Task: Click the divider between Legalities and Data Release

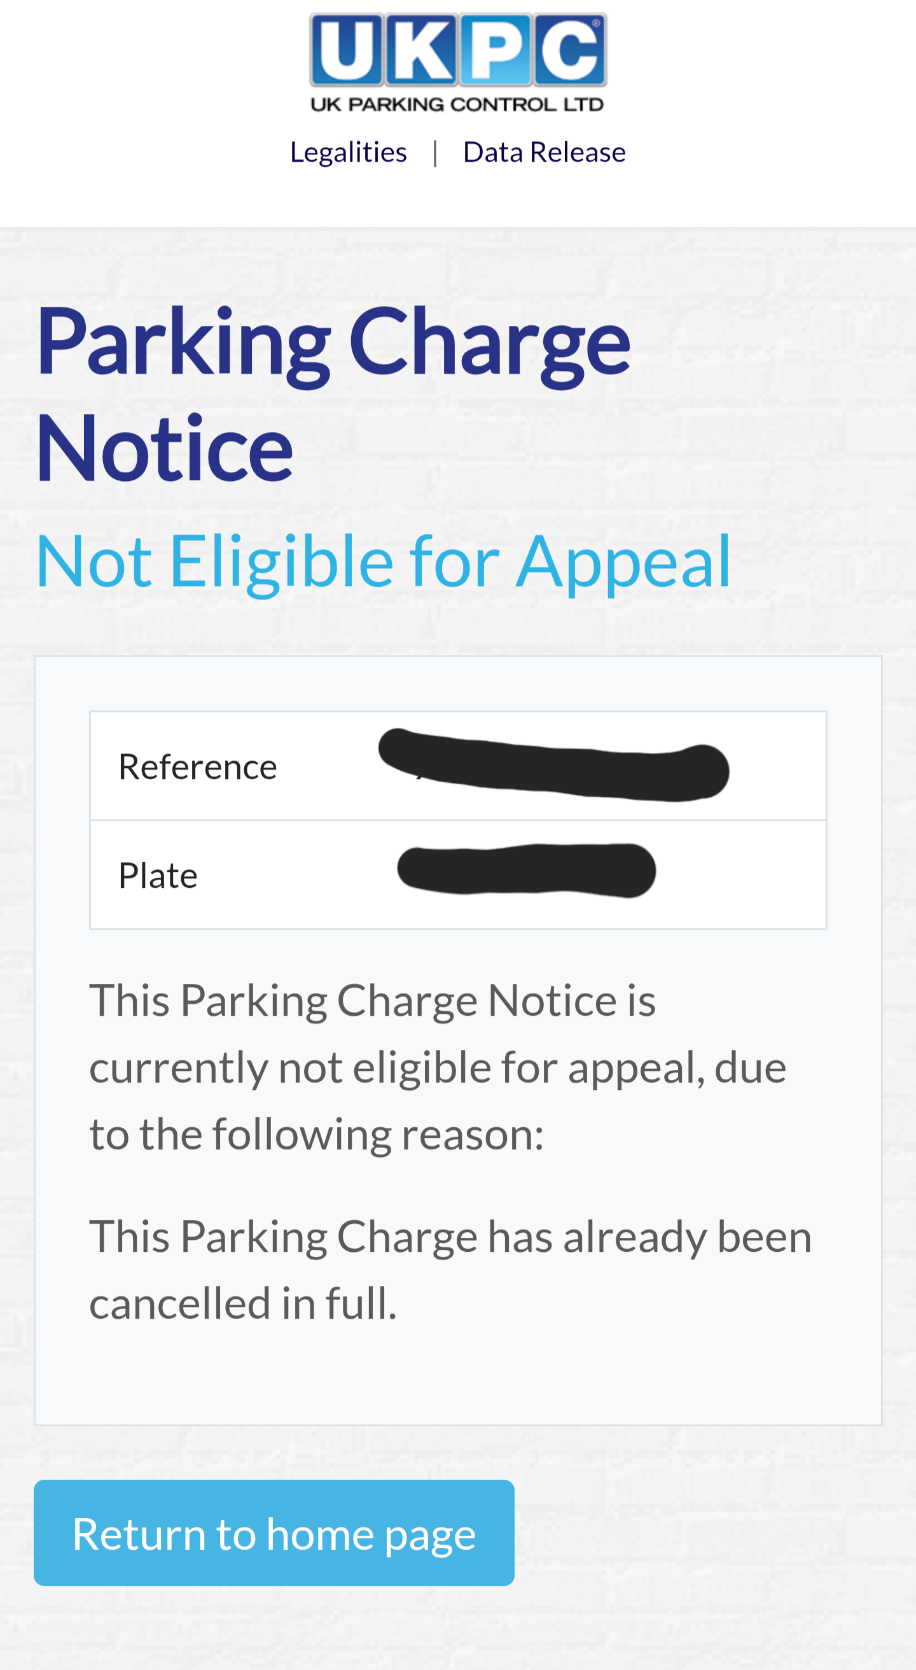Action: [435, 152]
